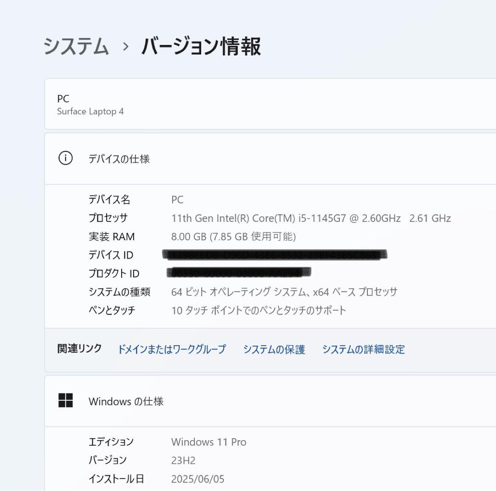
Task: Click the Windows logo icon beside Windows の仕様
Action: coord(66,400)
